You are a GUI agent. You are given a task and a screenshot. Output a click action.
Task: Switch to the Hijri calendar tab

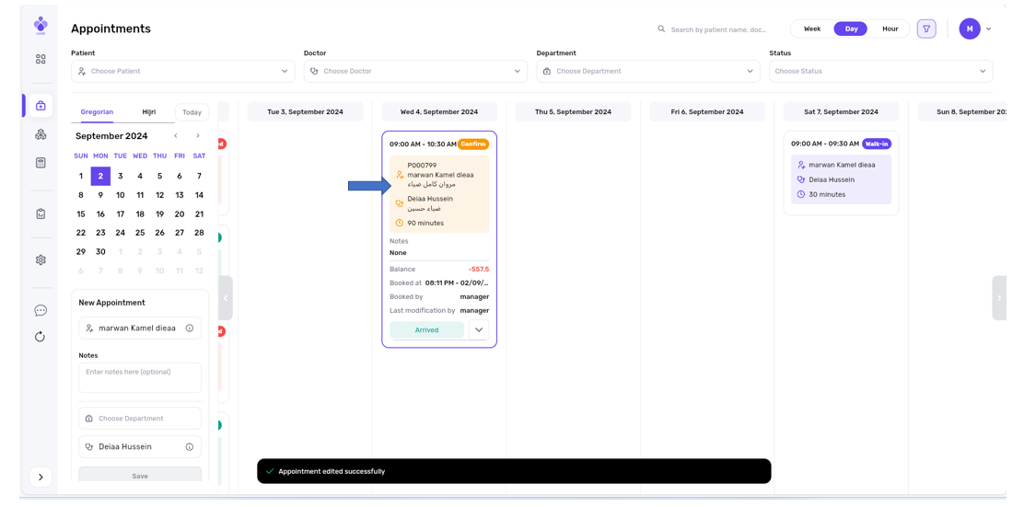tap(149, 112)
